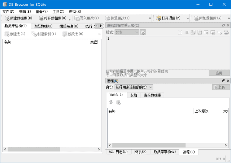Click Attach Database (附加数据库) toolbar button
231x163 pixels.
(208, 18)
